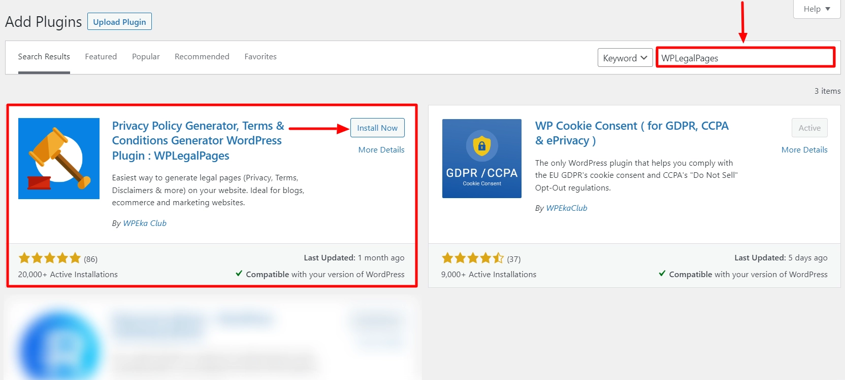Focus the plugin search input field
This screenshot has width=845, height=380.
click(x=745, y=58)
